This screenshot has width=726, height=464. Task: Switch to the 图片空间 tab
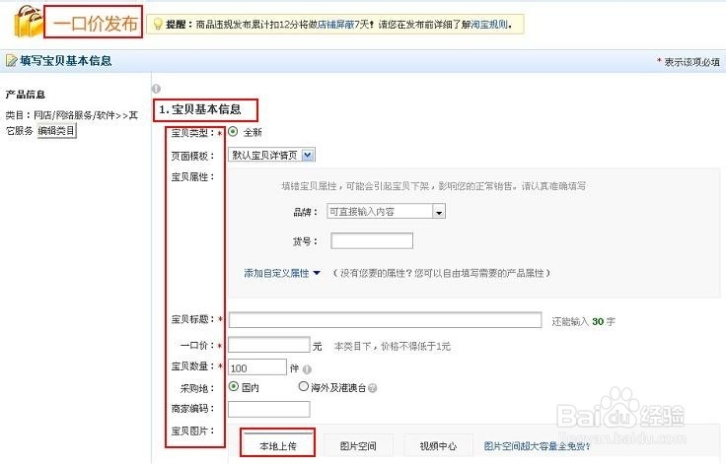358,446
